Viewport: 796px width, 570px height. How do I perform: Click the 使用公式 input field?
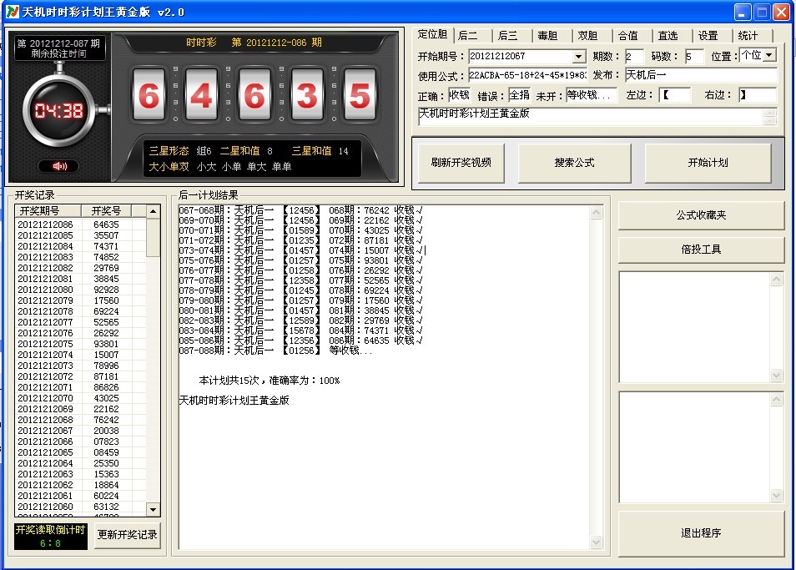click(527, 76)
